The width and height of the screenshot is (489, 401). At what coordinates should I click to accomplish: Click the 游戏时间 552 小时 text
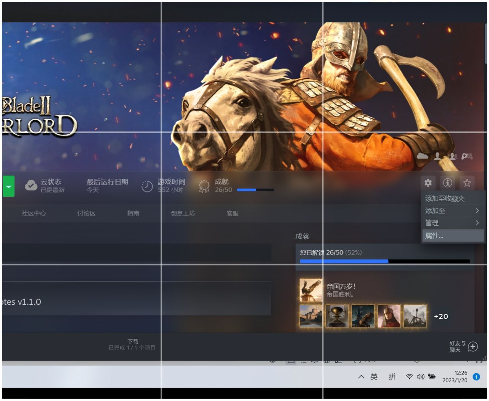[x=172, y=186]
